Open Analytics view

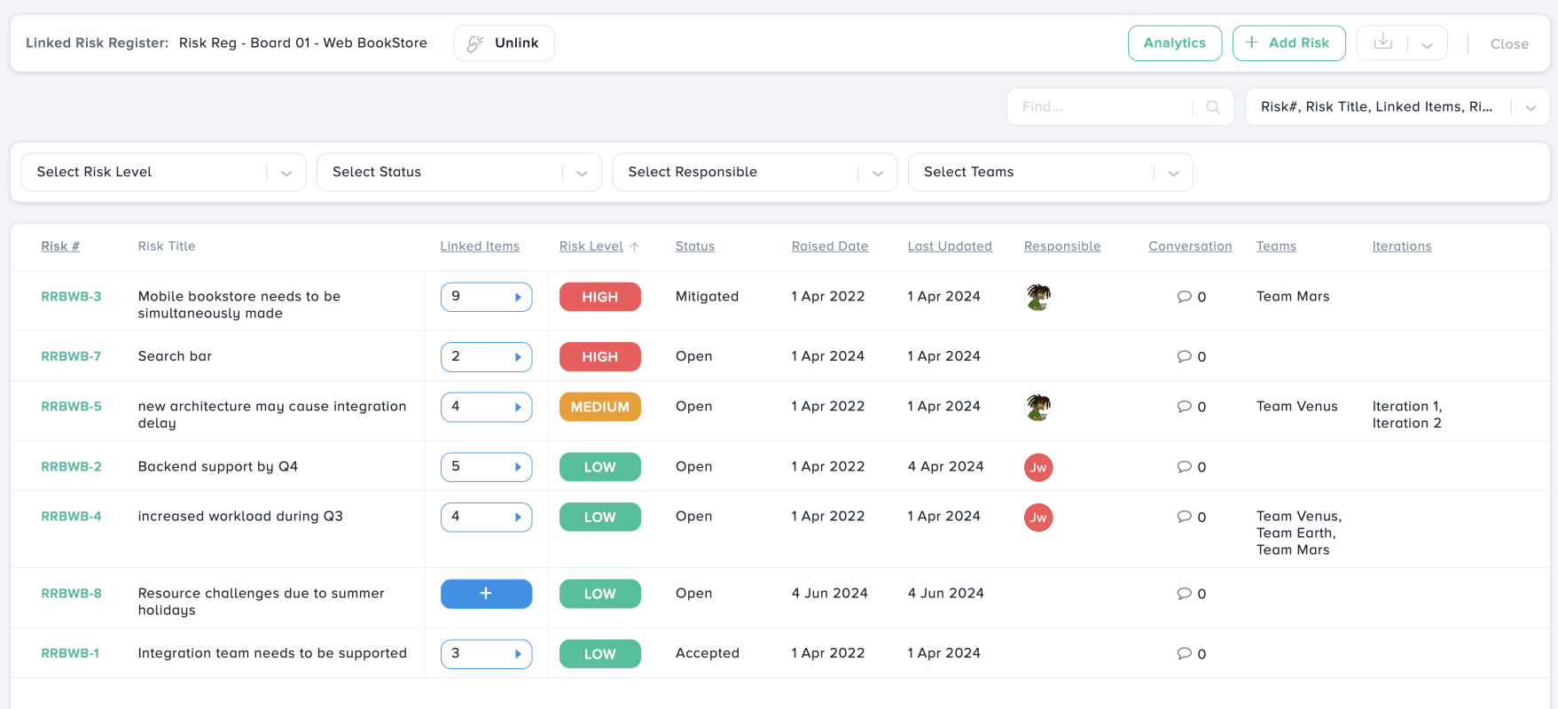1174,43
